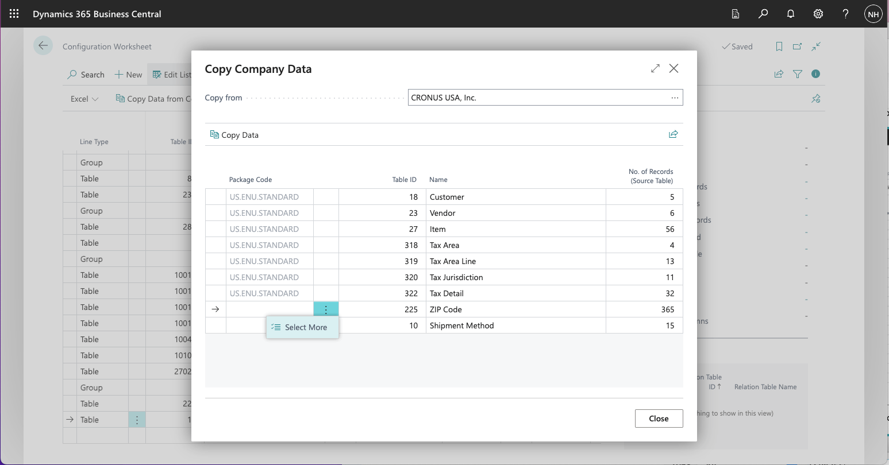This screenshot has width=889, height=465.
Task: Click the Package Code cell in Customer row
Action: point(270,197)
